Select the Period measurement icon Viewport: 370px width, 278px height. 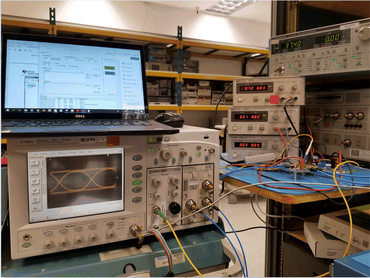(36, 200)
